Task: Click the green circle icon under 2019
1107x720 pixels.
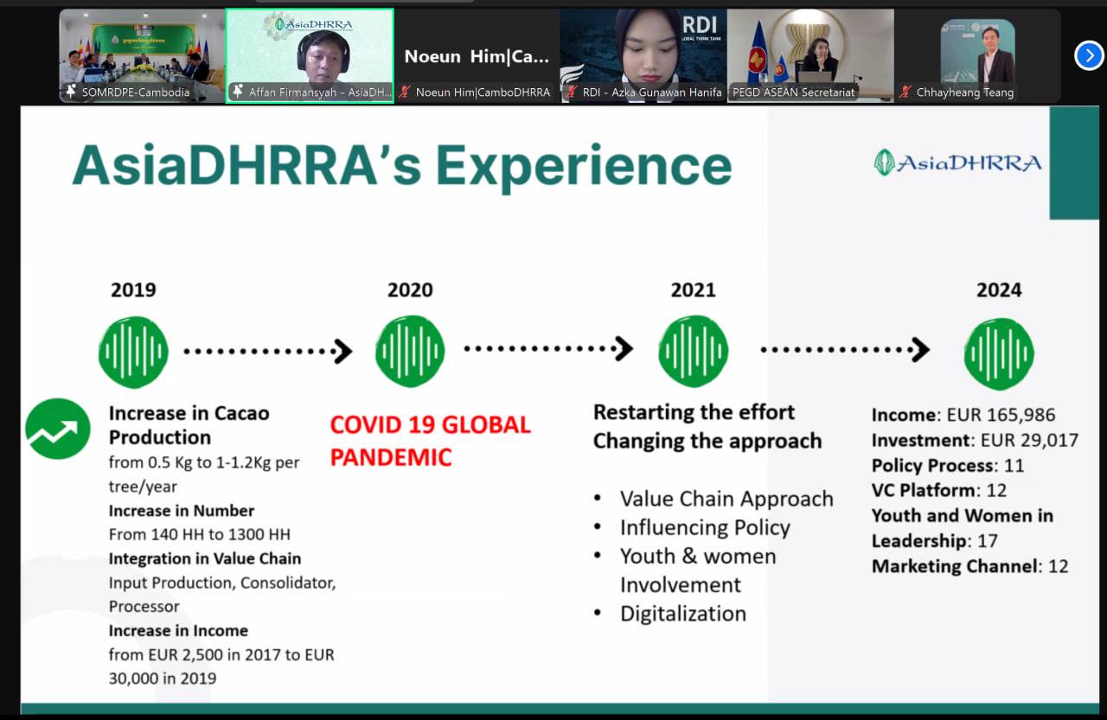Action: tap(133, 352)
